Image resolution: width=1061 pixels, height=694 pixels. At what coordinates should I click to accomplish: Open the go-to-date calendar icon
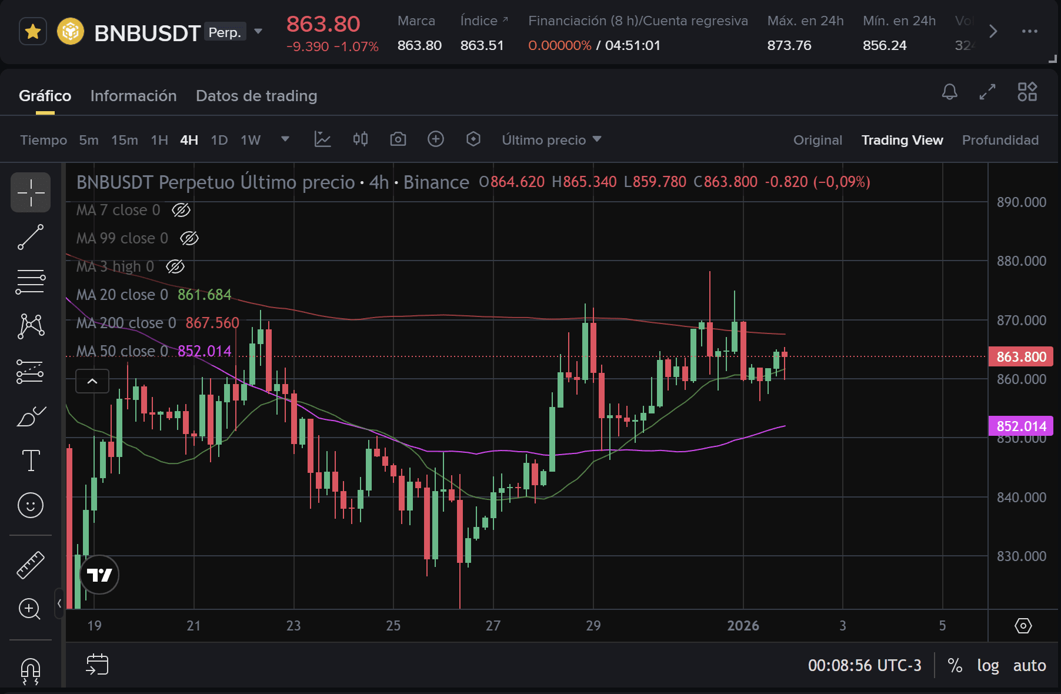coord(97,665)
